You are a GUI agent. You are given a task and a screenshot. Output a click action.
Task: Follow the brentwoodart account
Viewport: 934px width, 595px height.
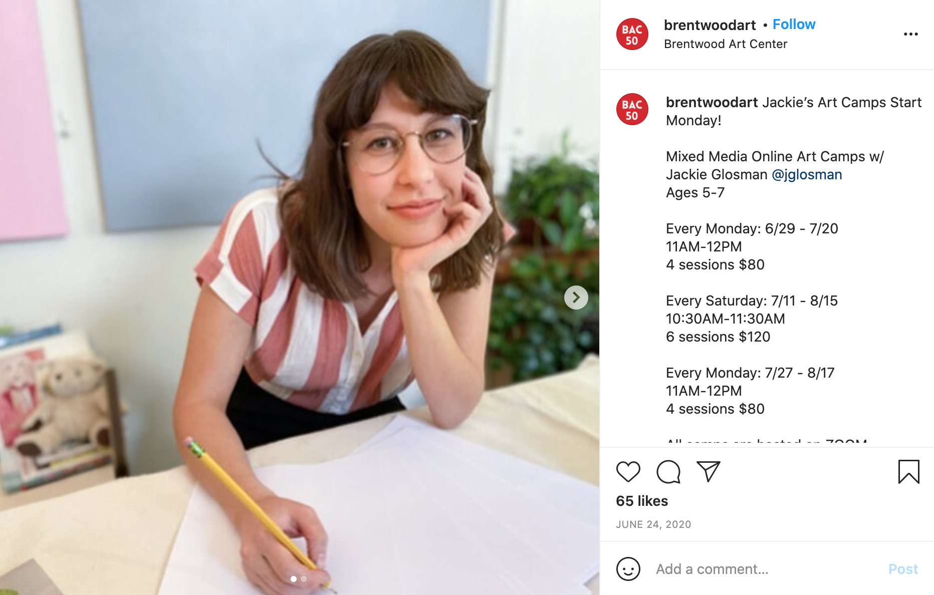pos(794,24)
